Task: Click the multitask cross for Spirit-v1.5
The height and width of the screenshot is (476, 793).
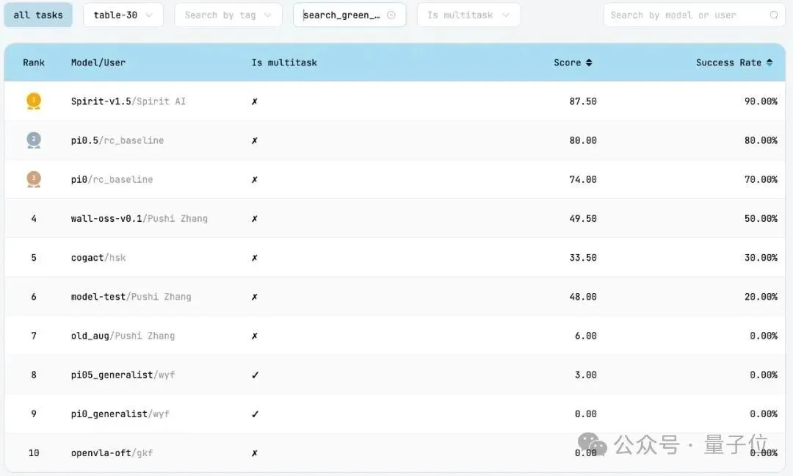Action: click(x=254, y=101)
